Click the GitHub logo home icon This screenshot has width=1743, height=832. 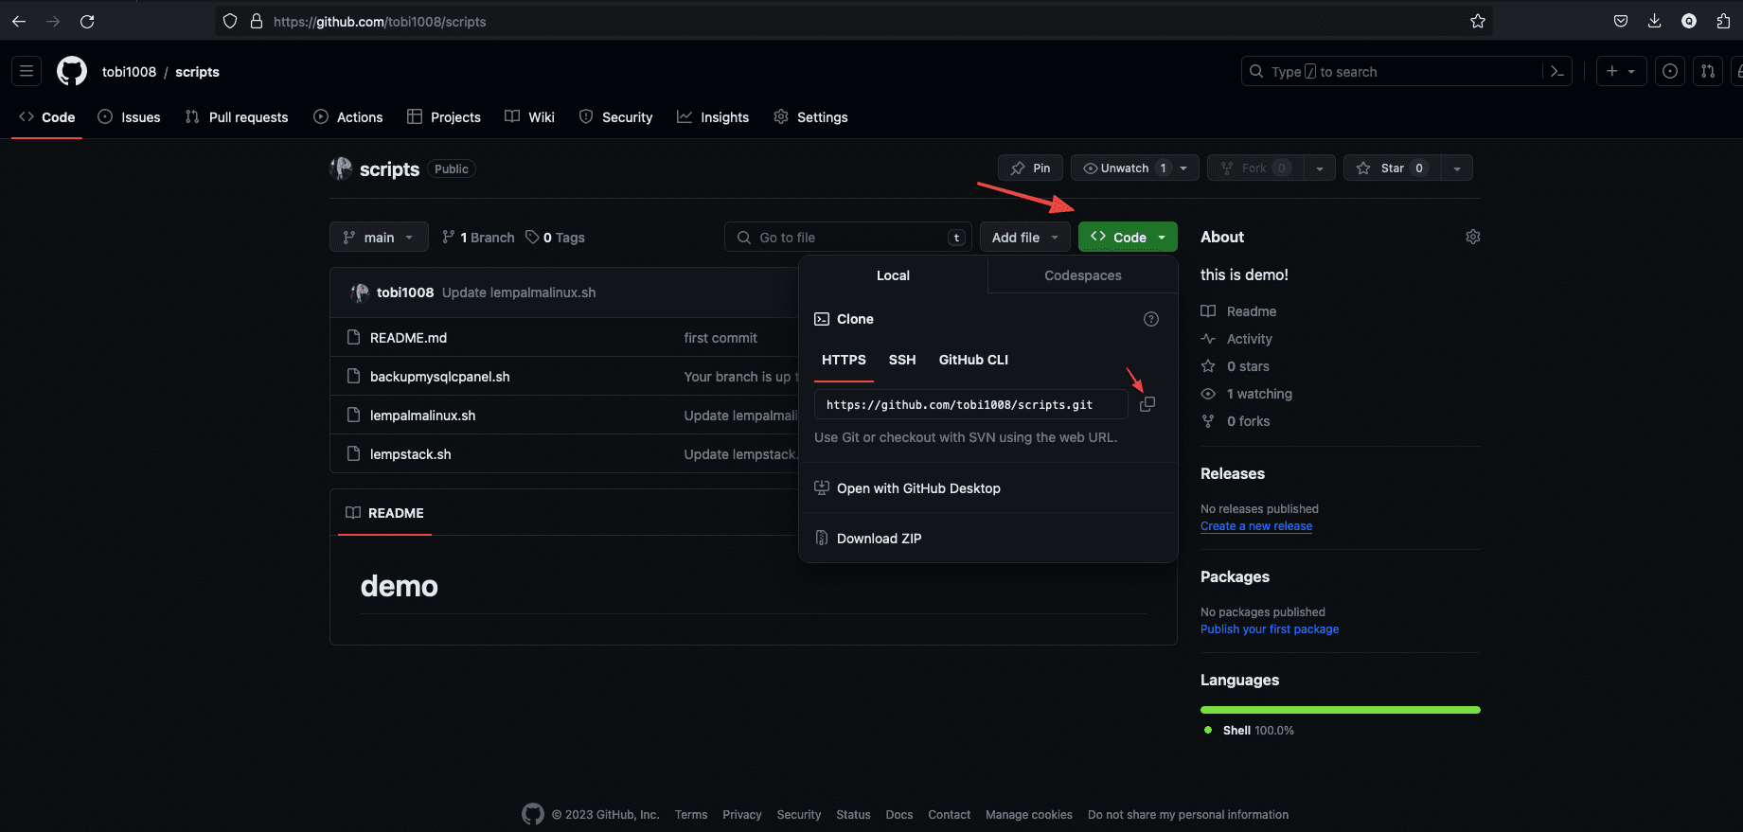(72, 71)
